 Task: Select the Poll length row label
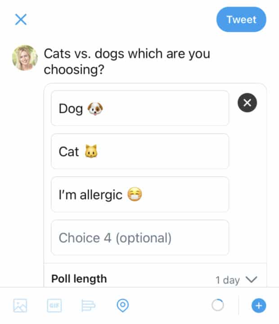[79, 279]
